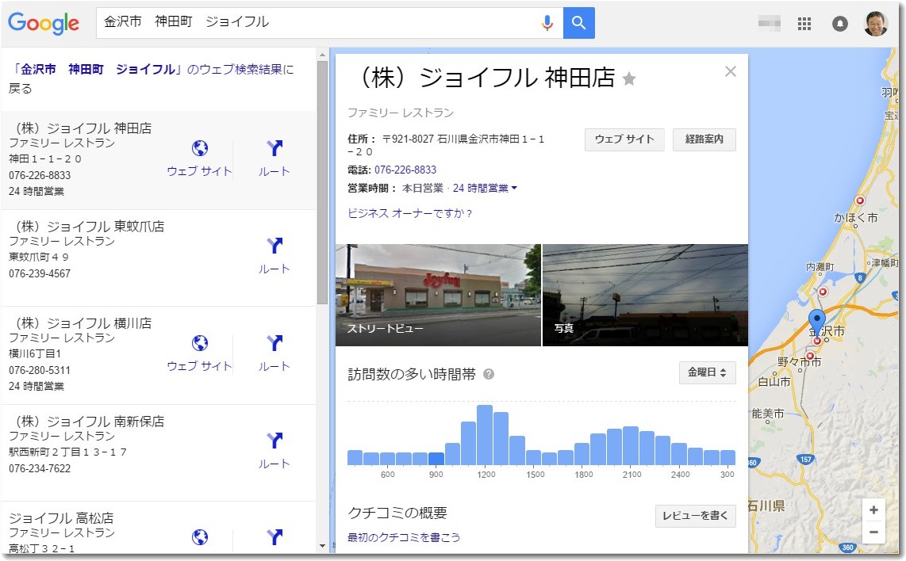The image size is (906, 561).
Task: Return to web search results link
Action: point(152,78)
